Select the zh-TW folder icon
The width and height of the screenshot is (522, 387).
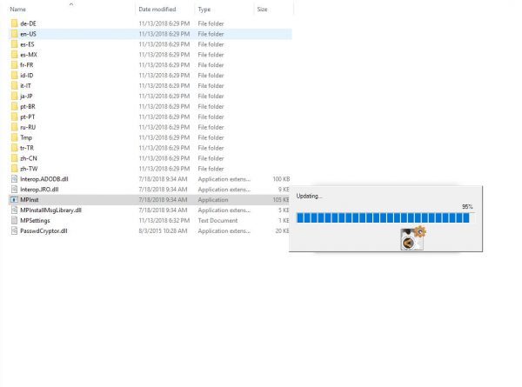pos(14,169)
